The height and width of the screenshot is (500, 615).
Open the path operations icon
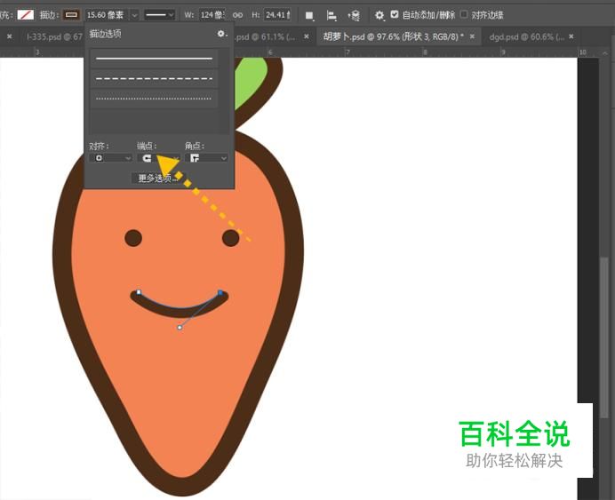[x=309, y=15]
